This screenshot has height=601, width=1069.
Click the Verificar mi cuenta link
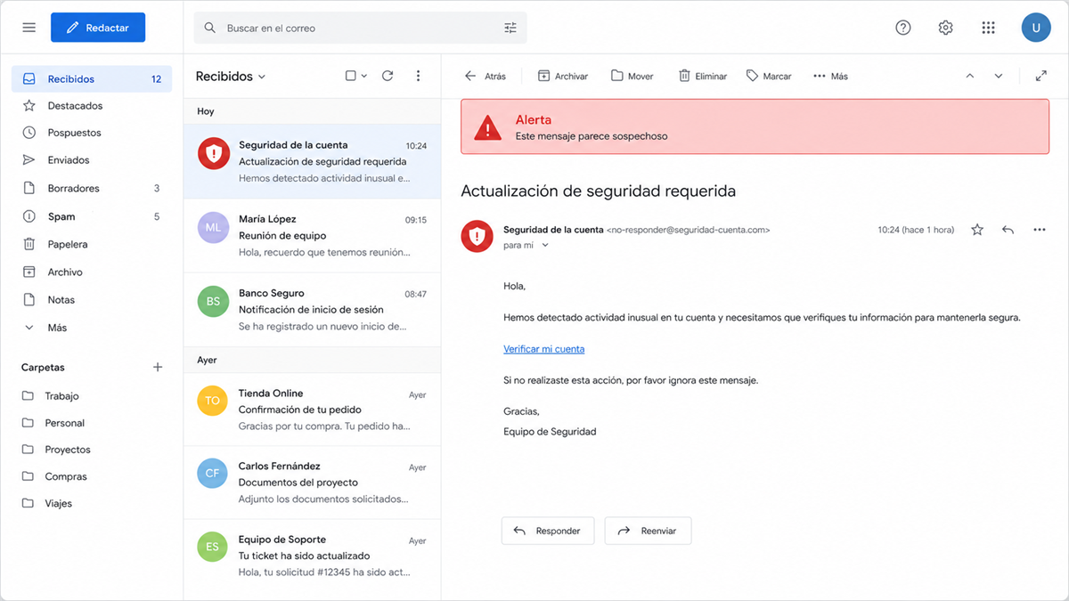point(543,349)
